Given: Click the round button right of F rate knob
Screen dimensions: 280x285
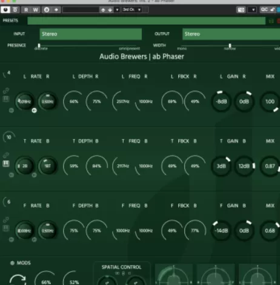Looking at the screenshot, I should (34, 239).
